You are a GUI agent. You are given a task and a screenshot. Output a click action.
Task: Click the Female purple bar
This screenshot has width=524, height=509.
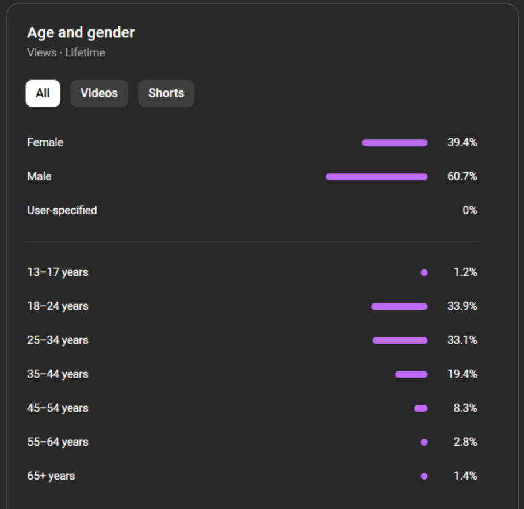pos(395,143)
